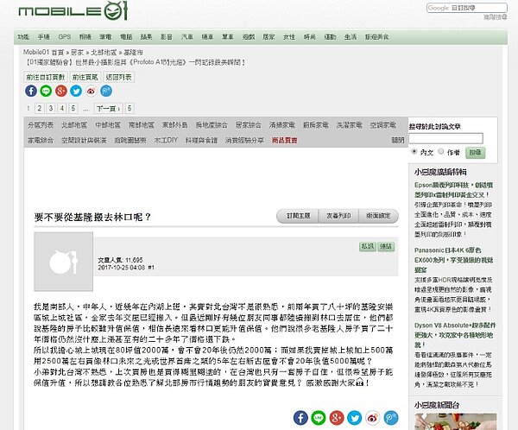Click Plurk share icon below the post
Viewport: 518px width, 430px height.
click(x=391, y=418)
